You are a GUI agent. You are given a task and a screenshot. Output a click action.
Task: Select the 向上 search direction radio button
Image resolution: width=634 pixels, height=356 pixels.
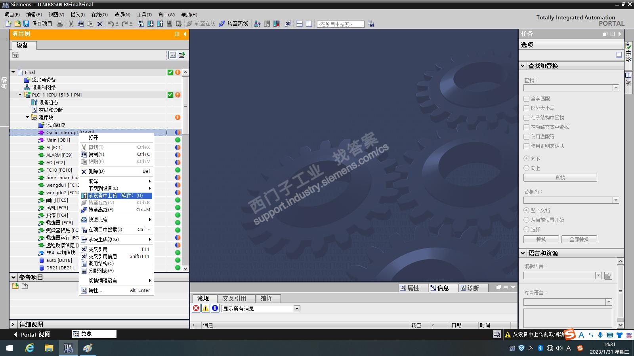pyautogui.click(x=527, y=168)
